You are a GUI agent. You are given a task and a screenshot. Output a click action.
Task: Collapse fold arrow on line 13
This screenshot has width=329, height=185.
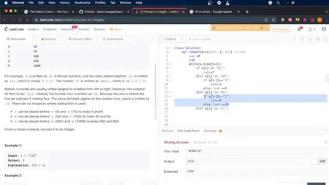170,96
